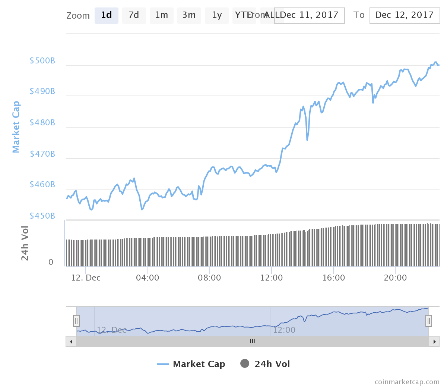Edit the To date field
Screen dimensions: 447x388
(x=405, y=15)
